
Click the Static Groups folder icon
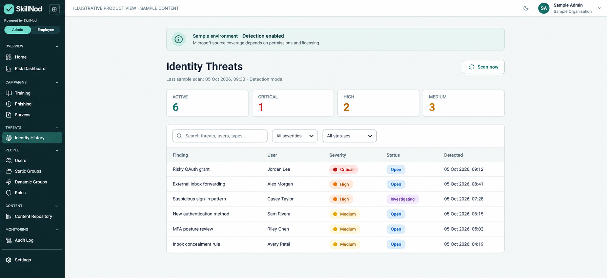click(x=9, y=171)
